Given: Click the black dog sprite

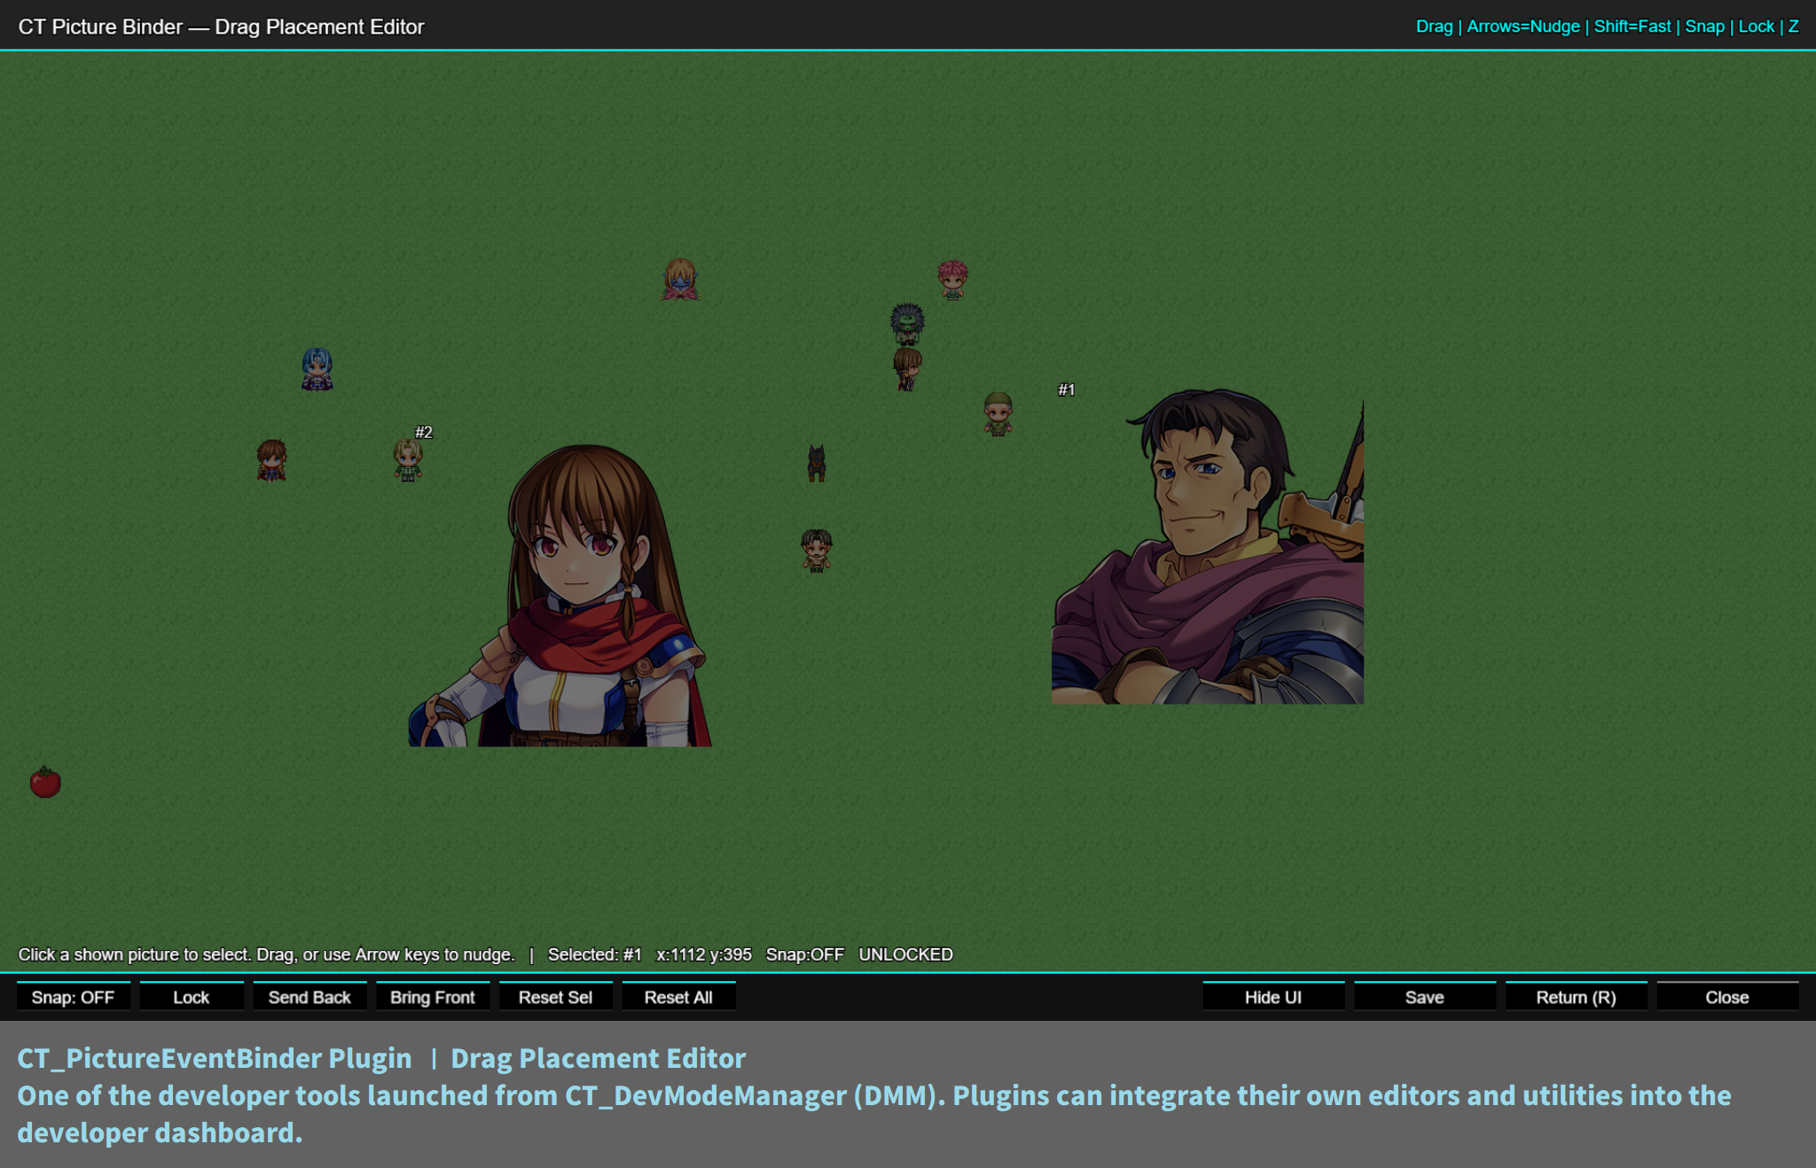Looking at the screenshot, I should click(x=817, y=463).
